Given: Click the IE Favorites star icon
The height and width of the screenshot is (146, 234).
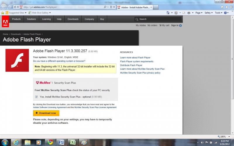Looking at the screenshot, I should point(226,7).
